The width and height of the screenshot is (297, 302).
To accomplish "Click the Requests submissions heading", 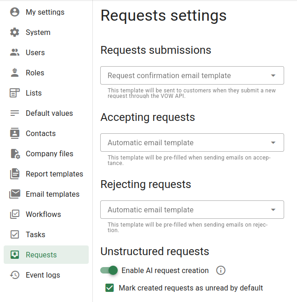I will click(x=156, y=50).
